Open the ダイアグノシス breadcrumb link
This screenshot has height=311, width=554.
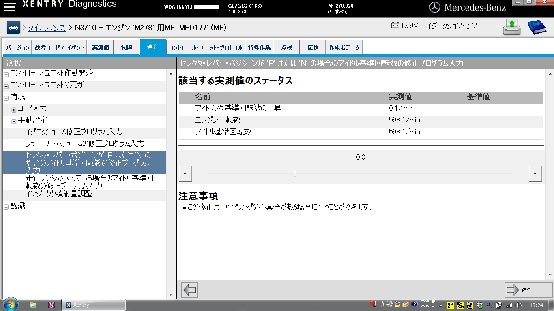click(x=47, y=28)
